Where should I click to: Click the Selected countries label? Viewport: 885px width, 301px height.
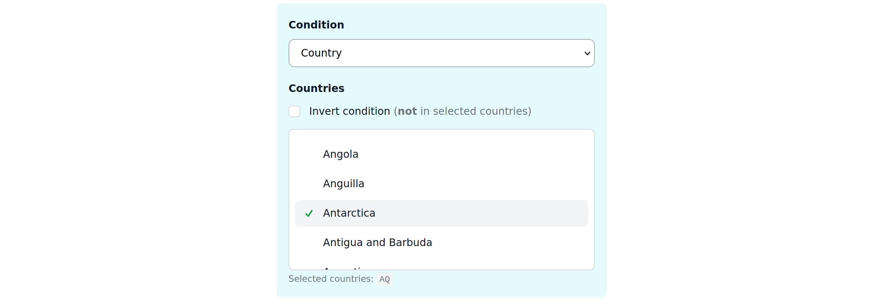(331, 279)
